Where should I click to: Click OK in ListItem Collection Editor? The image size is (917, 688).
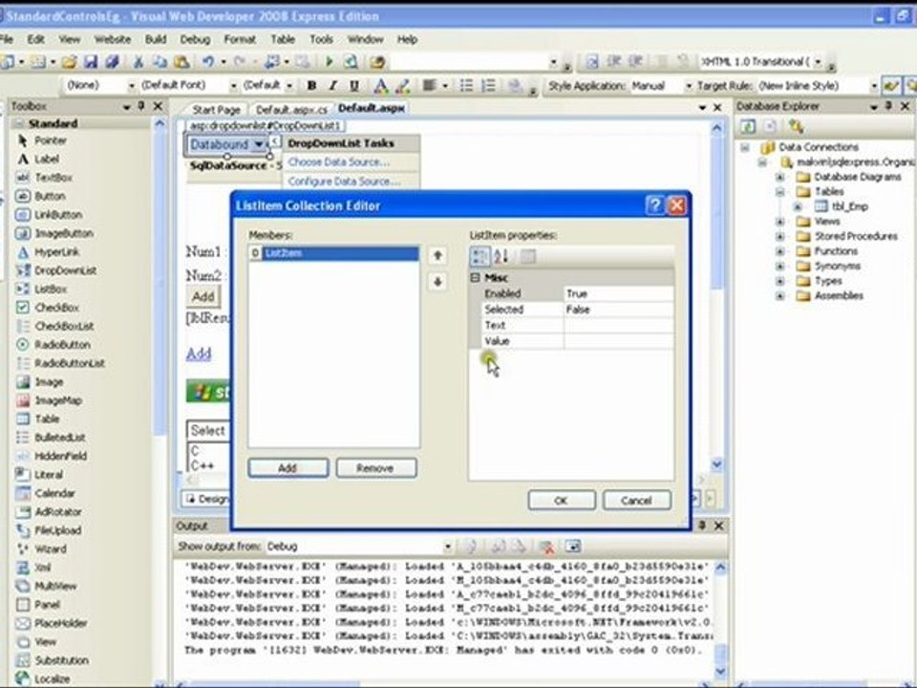click(x=562, y=500)
